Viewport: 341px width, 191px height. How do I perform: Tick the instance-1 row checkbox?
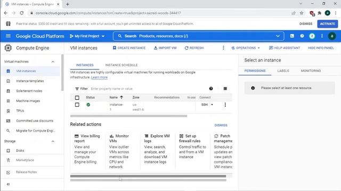(x=77, y=105)
